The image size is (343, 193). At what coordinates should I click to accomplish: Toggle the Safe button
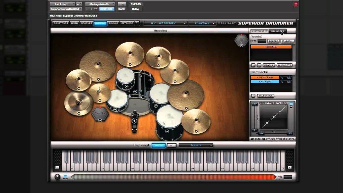pyautogui.click(x=122, y=9)
